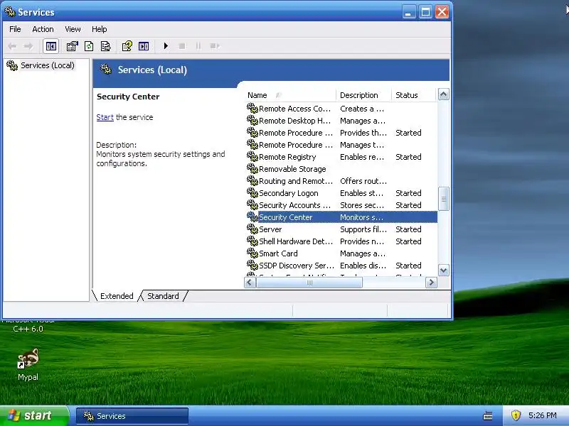The image size is (569, 426).
Task: Switch to the Extended tab
Action: 117,296
